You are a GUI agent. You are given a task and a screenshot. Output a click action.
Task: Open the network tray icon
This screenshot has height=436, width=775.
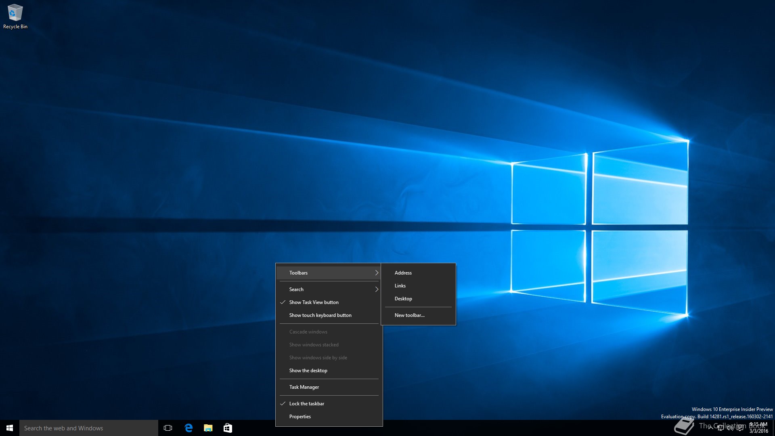[x=721, y=428]
